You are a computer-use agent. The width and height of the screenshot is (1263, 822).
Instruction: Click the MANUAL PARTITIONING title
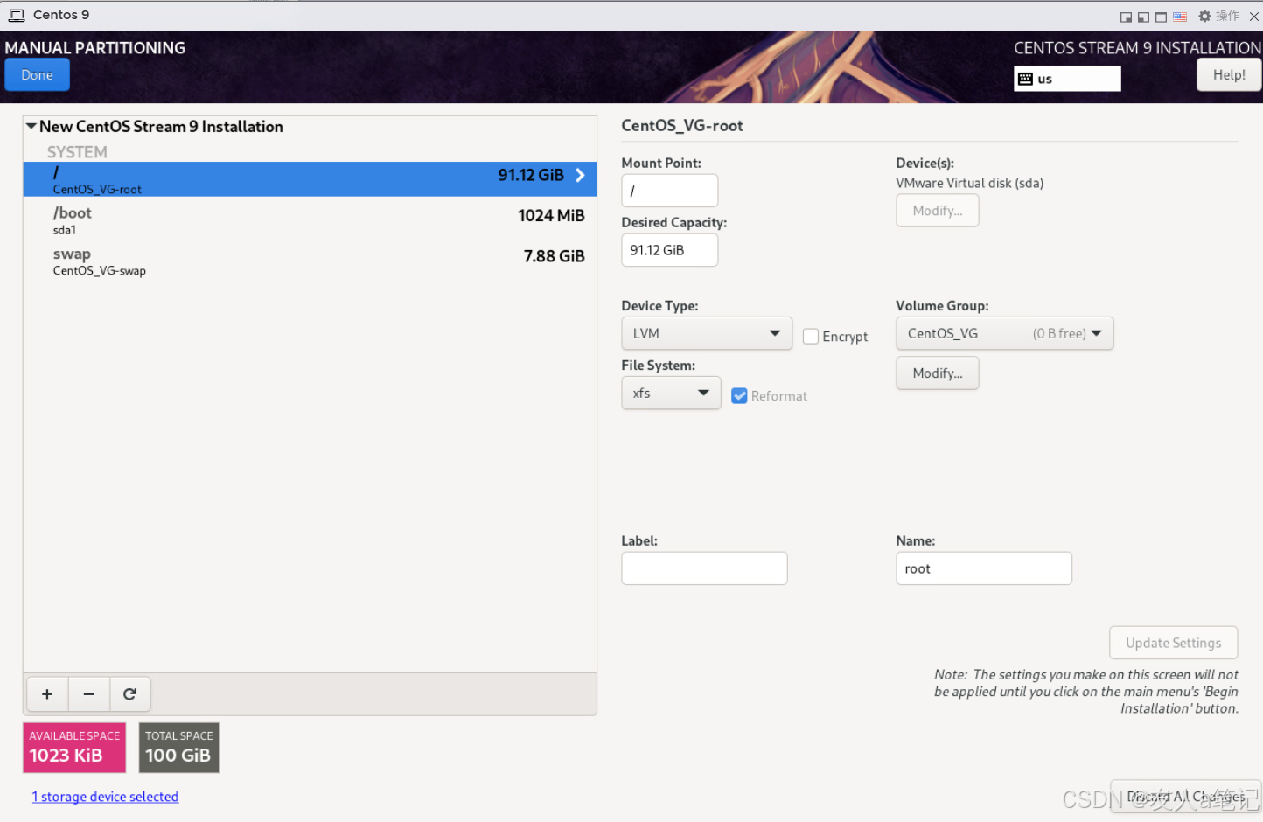pos(95,48)
